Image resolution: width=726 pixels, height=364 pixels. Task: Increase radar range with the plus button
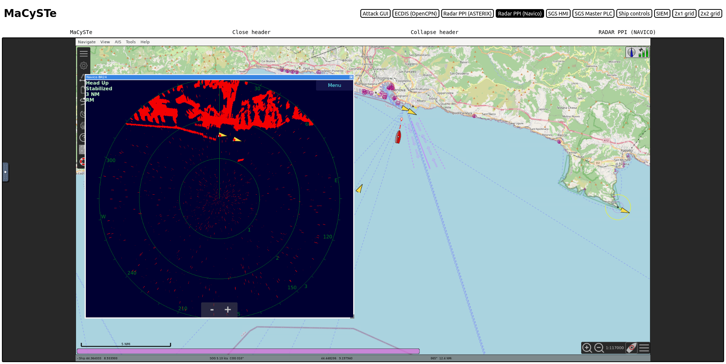click(228, 310)
